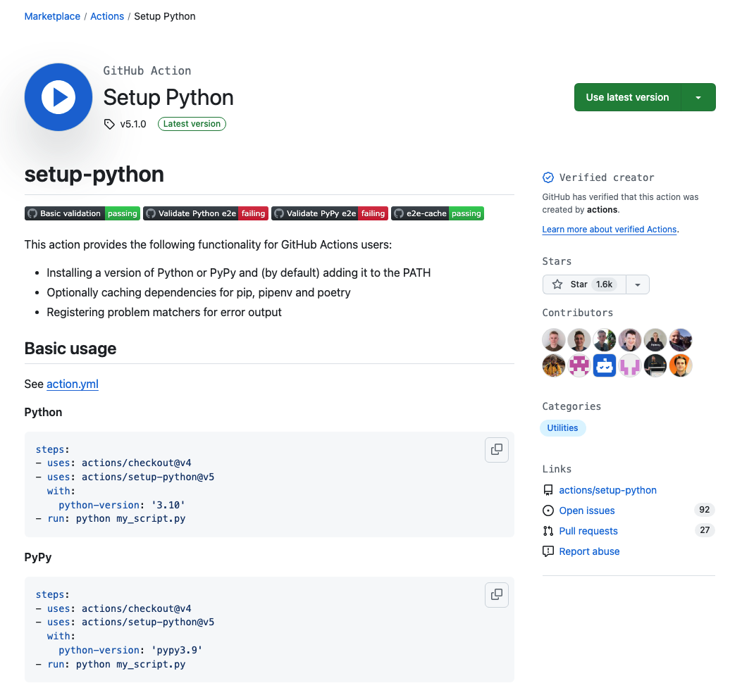Click the pull request icon in Links
The image size is (742, 695).
point(548,531)
